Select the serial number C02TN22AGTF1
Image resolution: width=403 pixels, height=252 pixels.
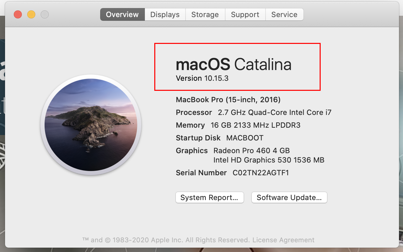[x=260, y=173]
